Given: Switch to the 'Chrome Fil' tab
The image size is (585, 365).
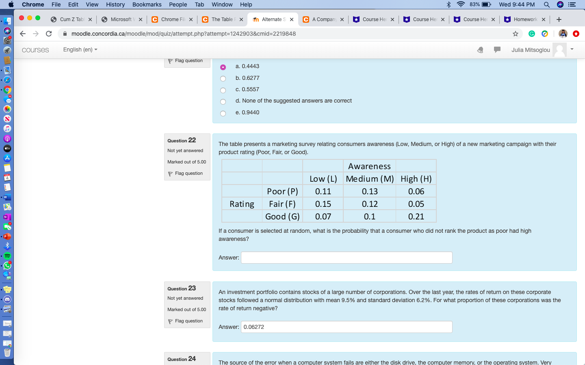Looking at the screenshot, I should pyautogui.click(x=173, y=19).
